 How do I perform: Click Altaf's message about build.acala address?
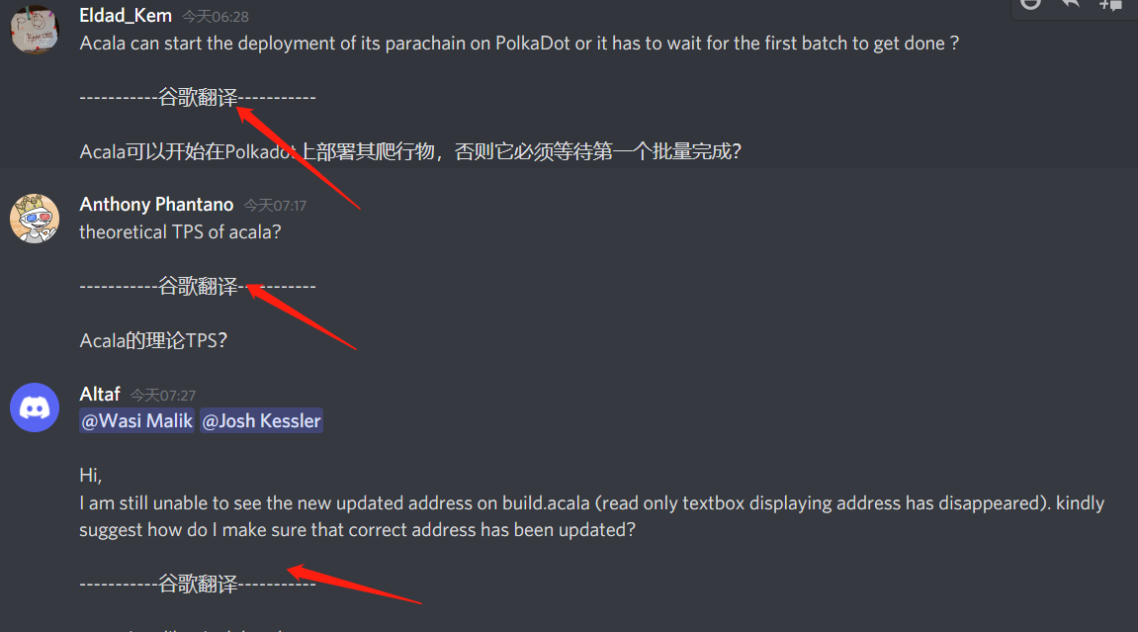(591, 516)
